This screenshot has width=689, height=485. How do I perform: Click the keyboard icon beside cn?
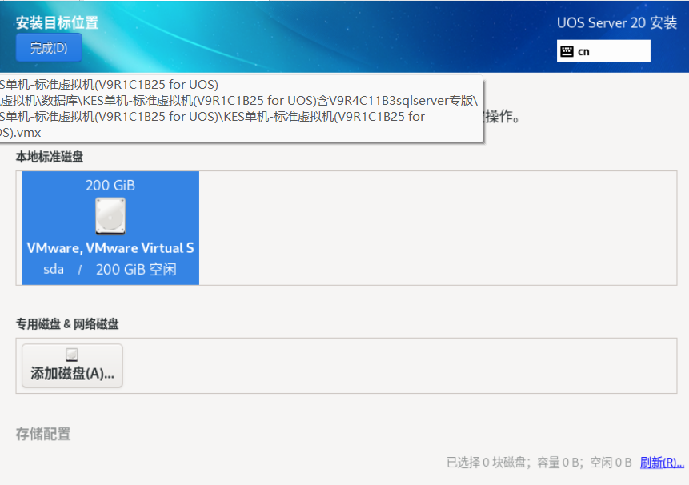pyautogui.click(x=567, y=51)
